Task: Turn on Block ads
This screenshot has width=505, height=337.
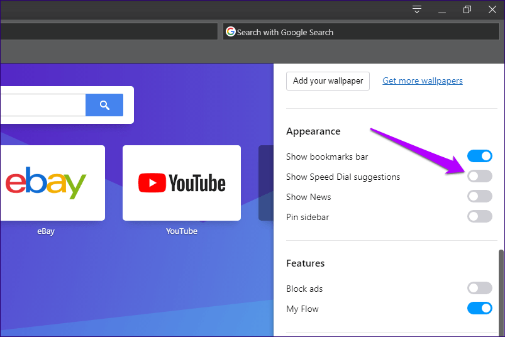Action: [480, 288]
